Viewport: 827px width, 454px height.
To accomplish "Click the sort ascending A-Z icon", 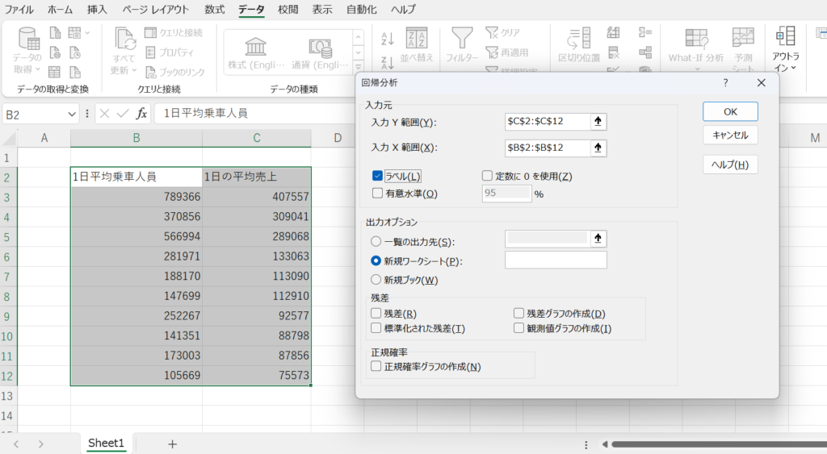I will coord(387,38).
